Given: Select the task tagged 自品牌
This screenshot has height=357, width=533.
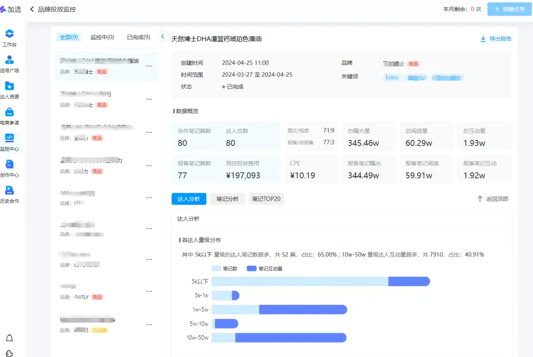Looking at the screenshot, I should pos(107,324).
